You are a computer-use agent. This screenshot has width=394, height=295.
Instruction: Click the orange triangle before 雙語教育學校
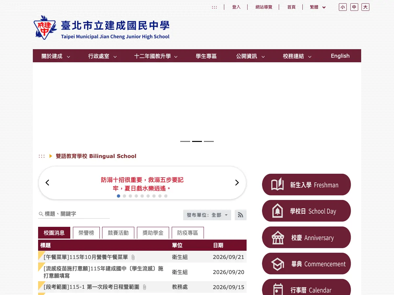coord(51,156)
